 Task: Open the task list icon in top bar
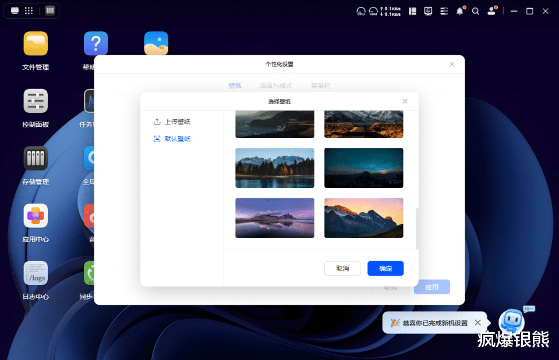point(444,12)
